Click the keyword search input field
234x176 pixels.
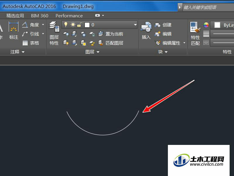click(208, 7)
